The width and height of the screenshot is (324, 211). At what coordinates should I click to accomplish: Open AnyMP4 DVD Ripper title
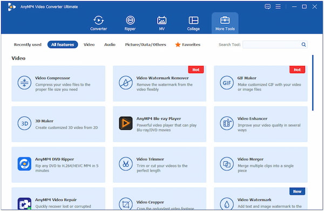pos(55,159)
